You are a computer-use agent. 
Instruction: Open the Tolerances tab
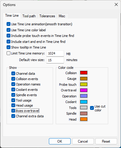point(47,16)
